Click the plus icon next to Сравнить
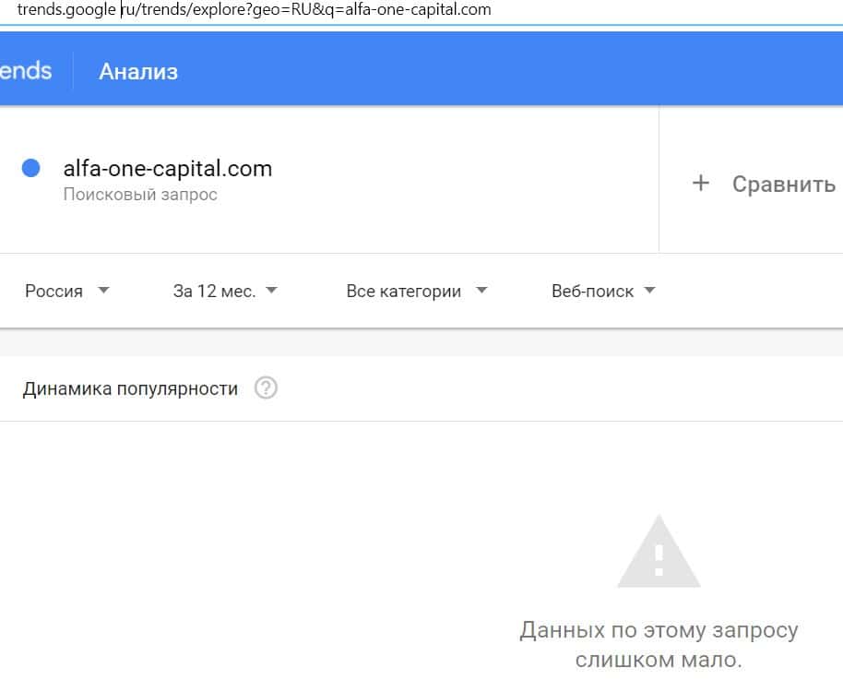The width and height of the screenshot is (843, 680). coord(701,184)
